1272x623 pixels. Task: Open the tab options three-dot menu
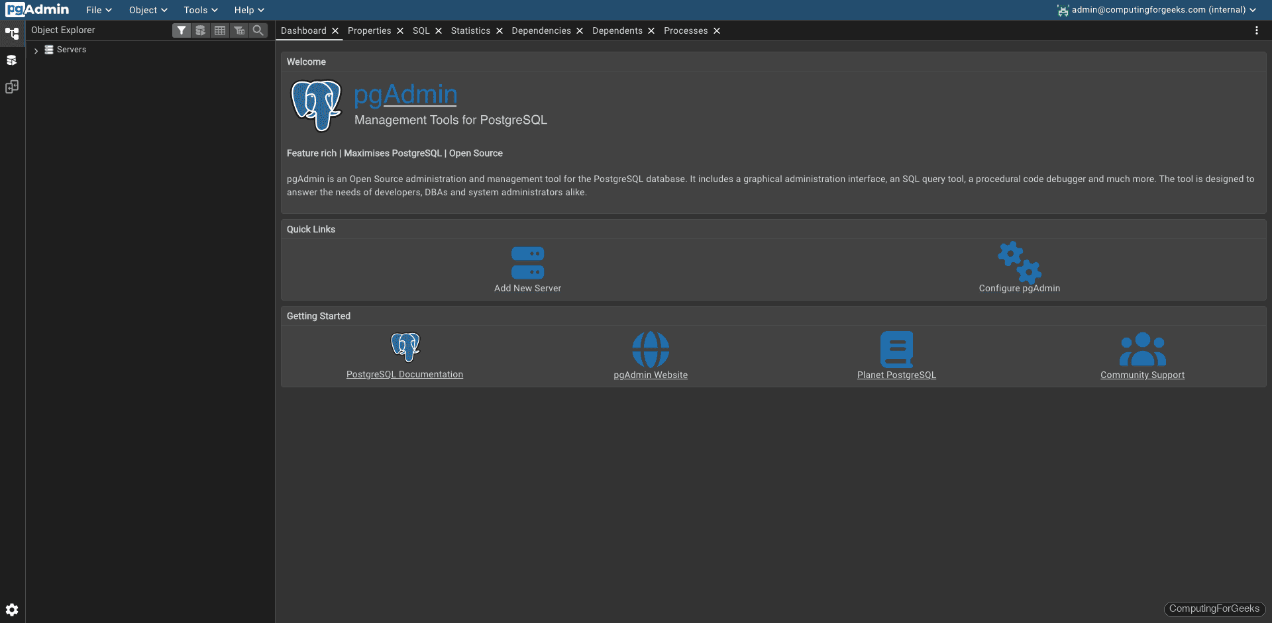[1257, 30]
